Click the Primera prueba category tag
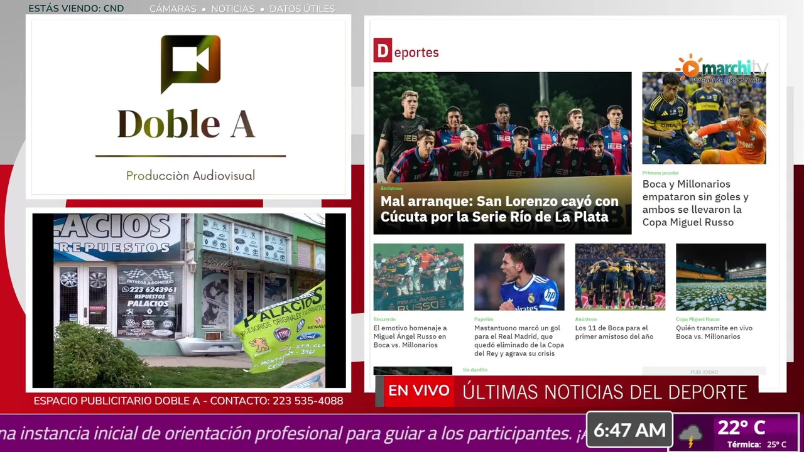The height and width of the screenshot is (452, 804). click(660, 173)
